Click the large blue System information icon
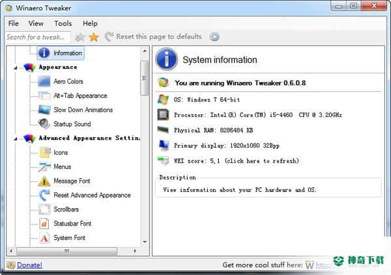The height and width of the screenshot is (275, 391). pyautogui.click(x=167, y=59)
